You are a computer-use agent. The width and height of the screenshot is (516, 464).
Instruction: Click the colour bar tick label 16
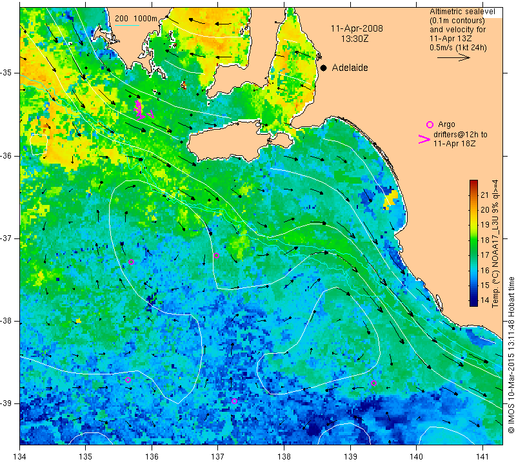coord(485,270)
